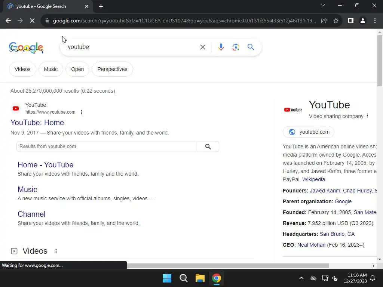This screenshot has height=287, width=383.
Task: Open the network status tray icon
Action: click(325, 278)
